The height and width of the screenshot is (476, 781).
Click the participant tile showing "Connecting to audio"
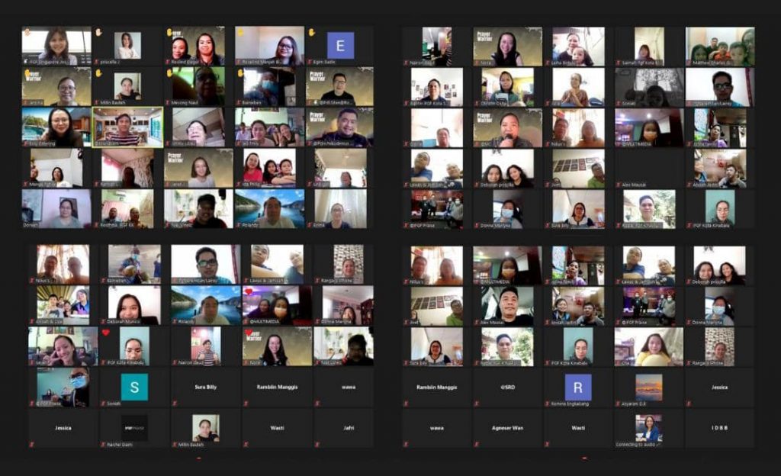tap(649, 429)
